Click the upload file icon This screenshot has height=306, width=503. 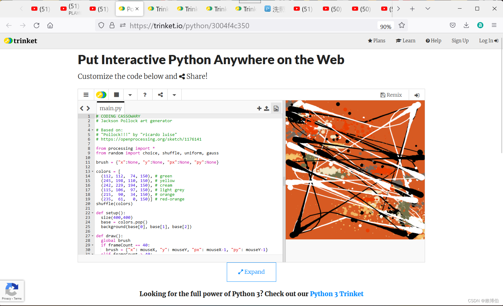[267, 108]
